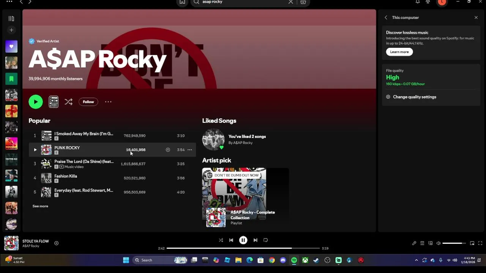Image resolution: width=486 pixels, height=273 pixels.
Task: Toggle shuffle in the player bar
Action: pos(221,240)
